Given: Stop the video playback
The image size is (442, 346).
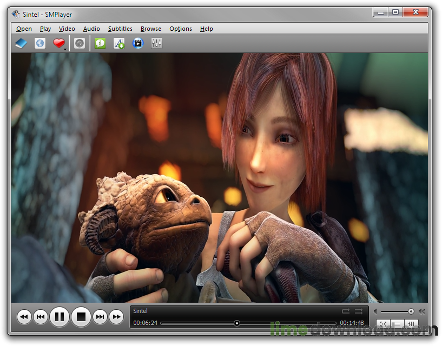Looking at the screenshot, I should 81,316.
